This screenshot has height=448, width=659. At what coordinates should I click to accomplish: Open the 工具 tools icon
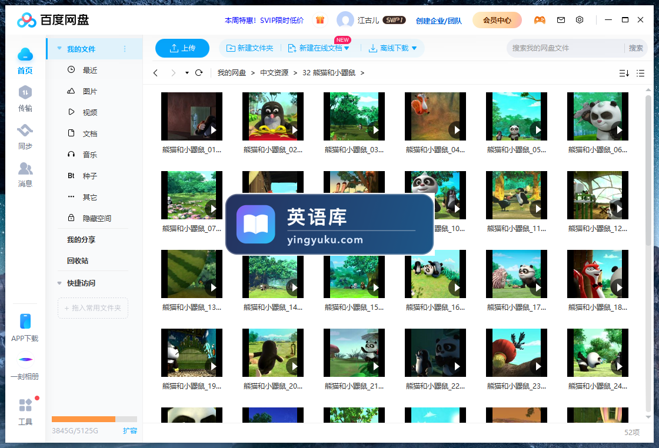[25, 404]
